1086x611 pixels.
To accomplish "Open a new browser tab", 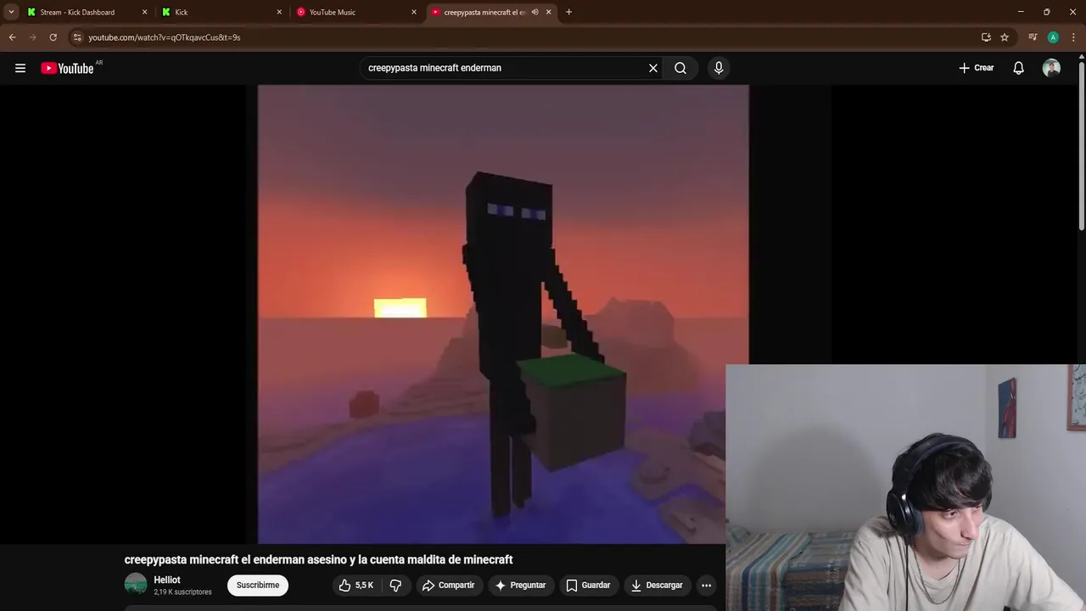I will coord(568,12).
